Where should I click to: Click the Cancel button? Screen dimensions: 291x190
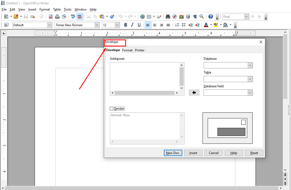tap(214, 153)
